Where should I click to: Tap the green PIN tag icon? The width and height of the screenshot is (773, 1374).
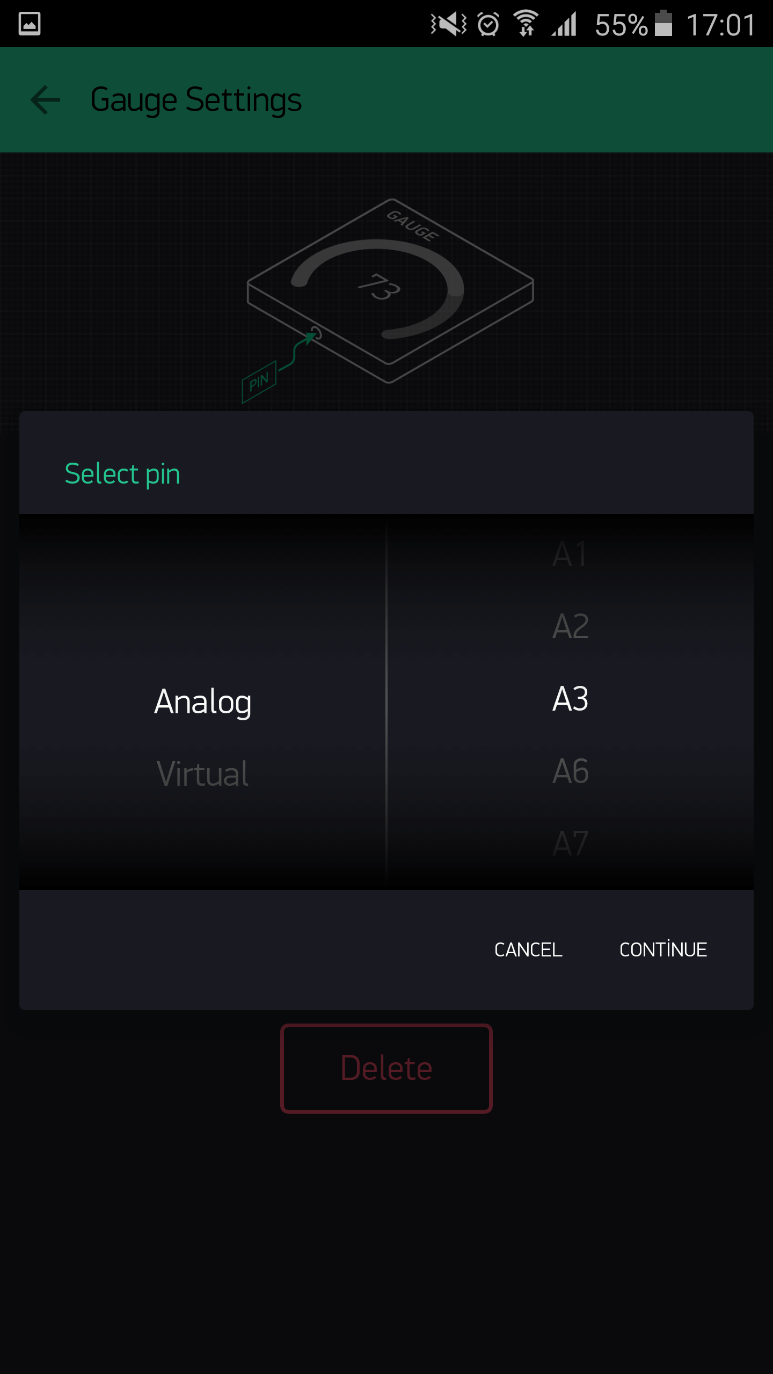pos(259,382)
